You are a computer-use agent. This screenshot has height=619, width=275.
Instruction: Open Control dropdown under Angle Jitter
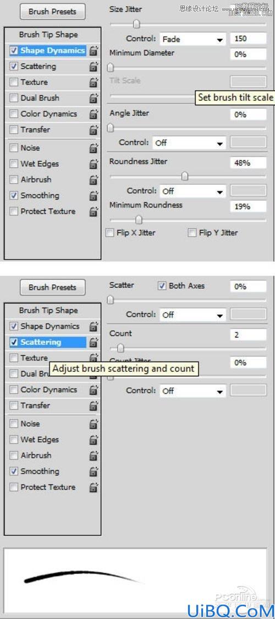pyautogui.click(x=189, y=143)
